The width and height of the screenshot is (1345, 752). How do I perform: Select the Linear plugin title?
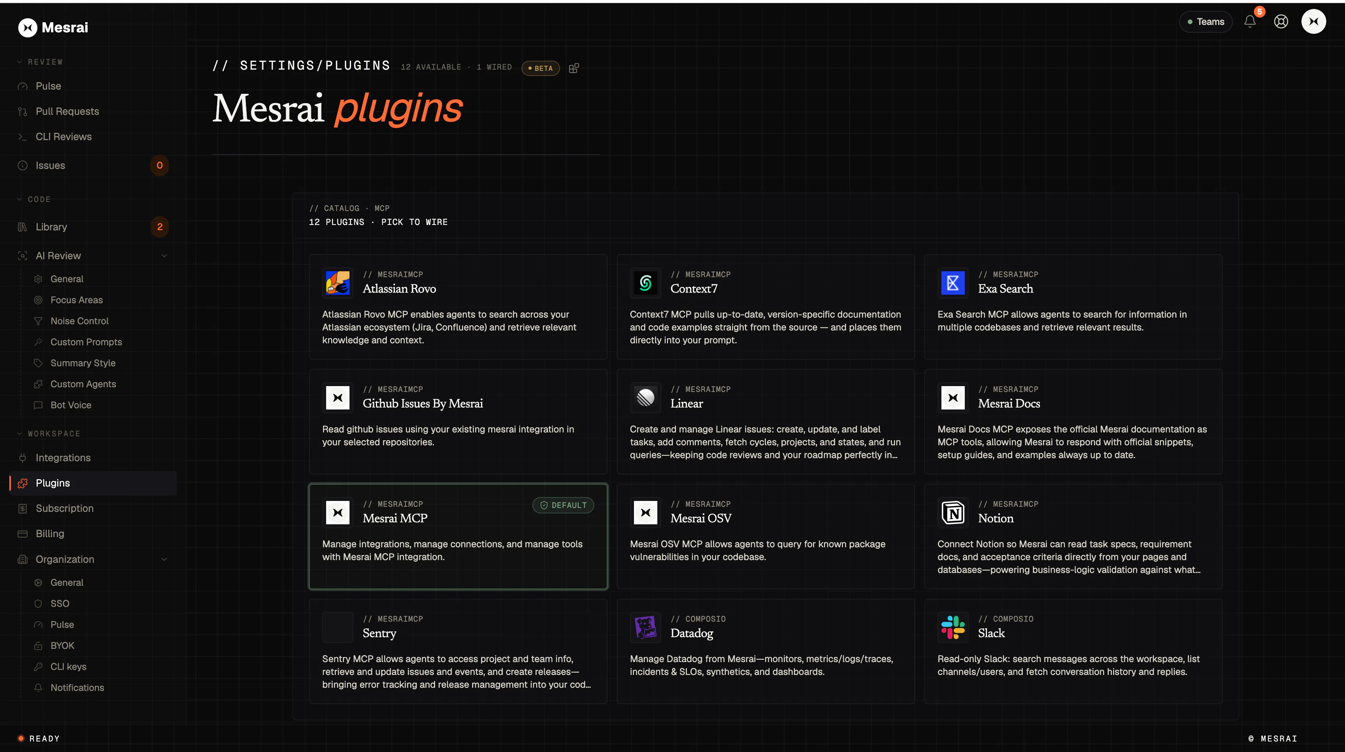(687, 404)
